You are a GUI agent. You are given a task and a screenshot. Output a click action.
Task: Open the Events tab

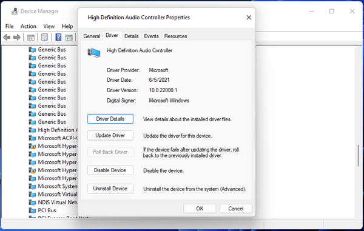pos(151,36)
